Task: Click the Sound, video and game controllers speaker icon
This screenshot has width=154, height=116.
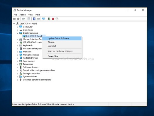Action: [x=21, y=70]
